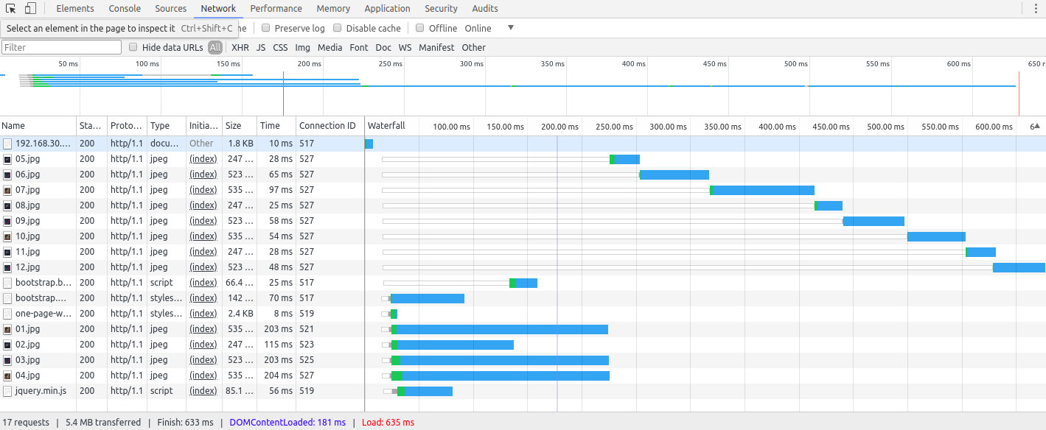This screenshot has height=430, width=1046.
Task: Tick the Offline checkbox
Action: click(x=420, y=28)
